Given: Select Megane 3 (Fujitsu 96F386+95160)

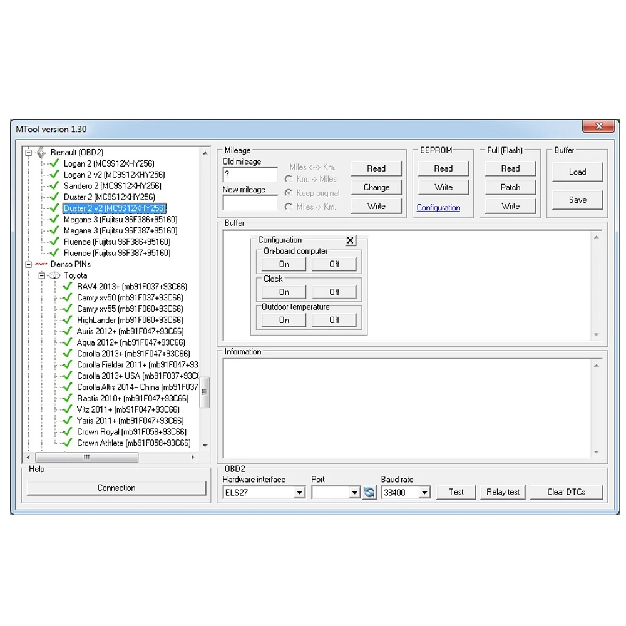Looking at the screenshot, I should coord(121,220).
